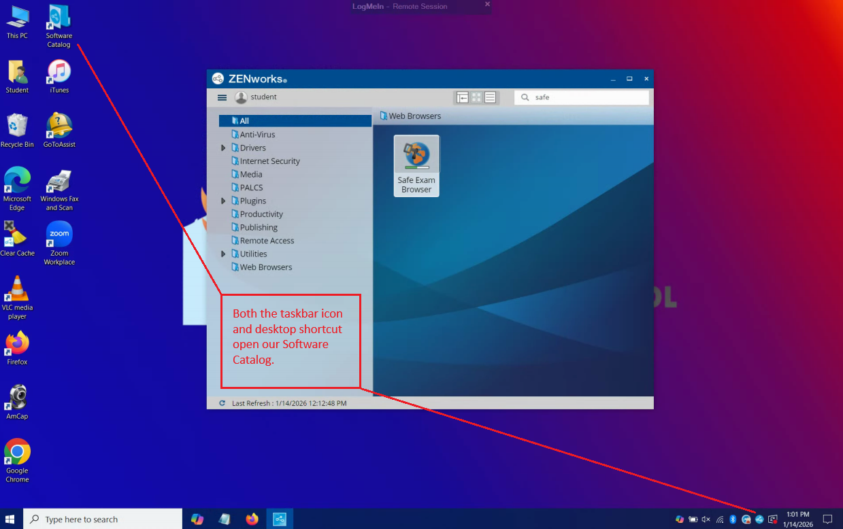Open the notification center icon

pos(827,519)
